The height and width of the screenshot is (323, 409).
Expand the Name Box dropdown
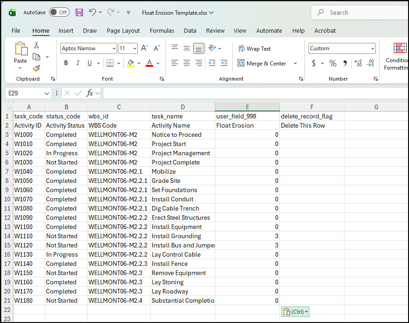pyautogui.click(x=47, y=94)
